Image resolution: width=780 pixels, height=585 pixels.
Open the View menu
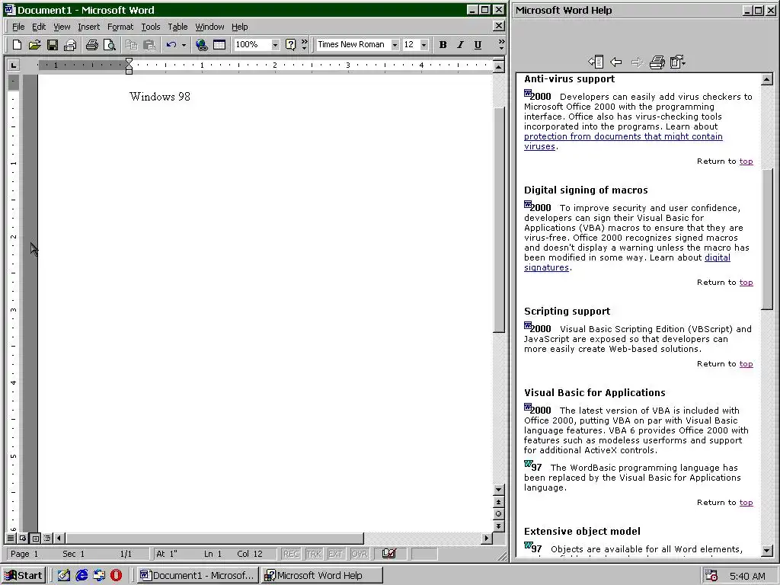pyautogui.click(x=62, y=27)
